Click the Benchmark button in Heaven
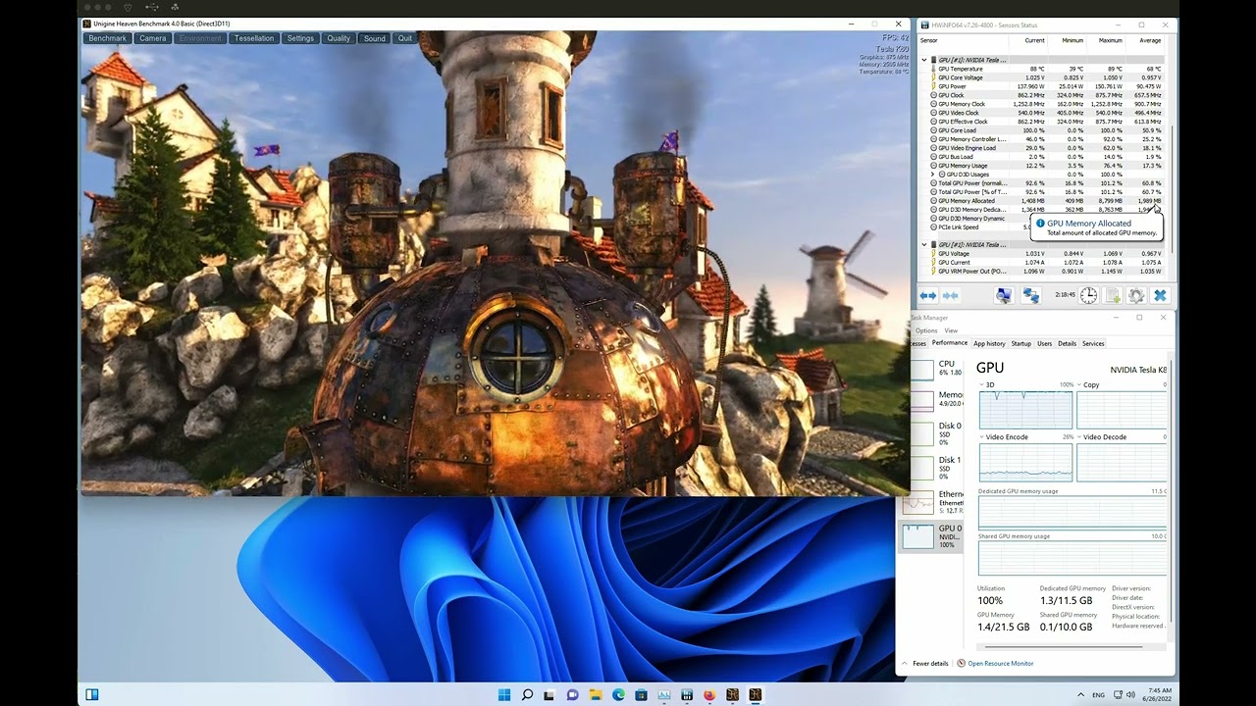 pos(107,38)
